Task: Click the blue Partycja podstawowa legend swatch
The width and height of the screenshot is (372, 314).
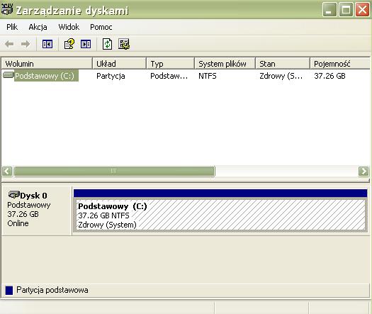Action: click(9, 291)
